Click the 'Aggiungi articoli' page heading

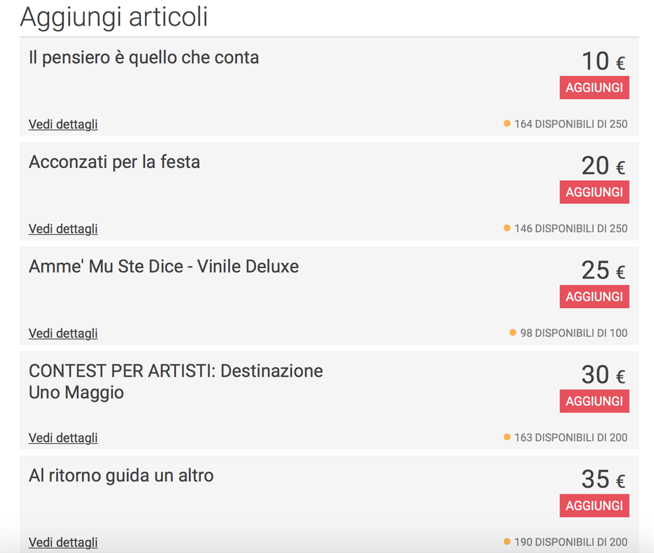point(114,16)
